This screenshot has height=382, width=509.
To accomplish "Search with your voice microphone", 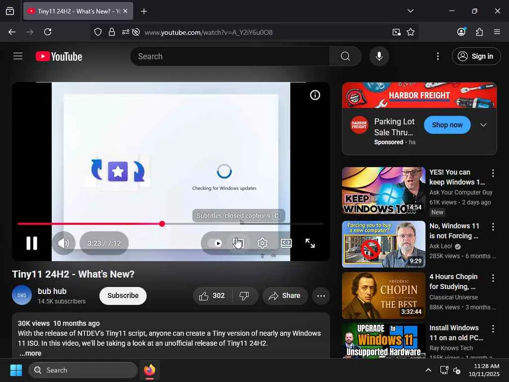I will (x=379, y=56).
